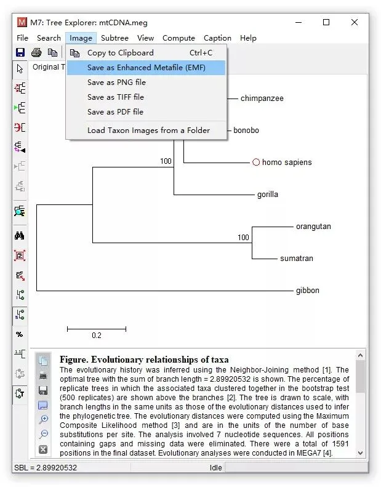Screen dimensions: 381x487
Task: Open the Search menu
Action: click(49, 38)
